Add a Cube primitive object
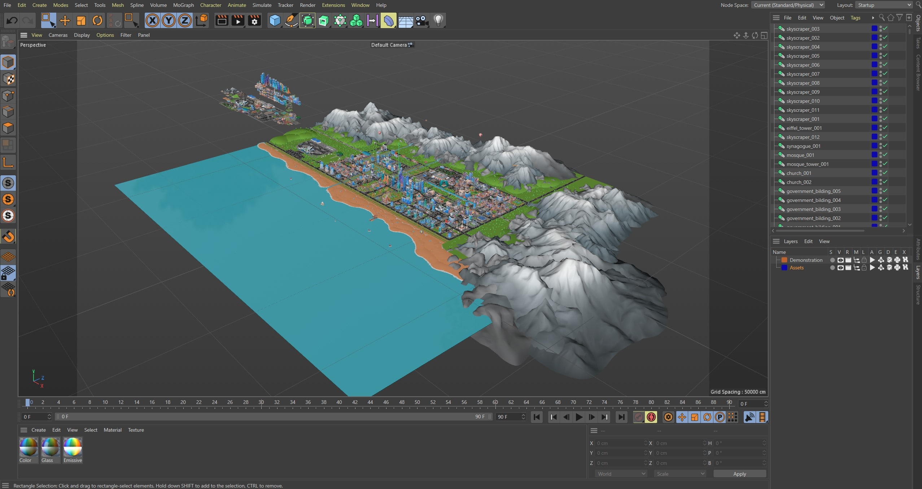 tap(275, 21)
